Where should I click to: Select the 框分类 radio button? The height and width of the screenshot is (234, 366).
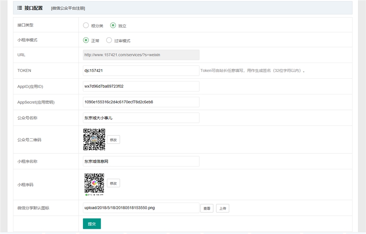coord(86,25)
